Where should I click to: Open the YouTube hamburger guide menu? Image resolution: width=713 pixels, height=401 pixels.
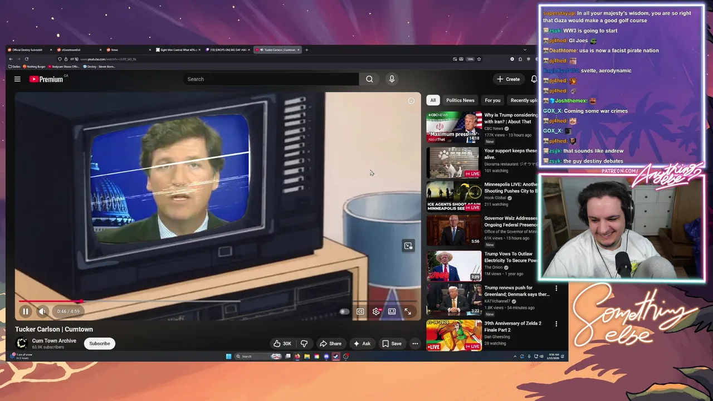coord(17,79)
